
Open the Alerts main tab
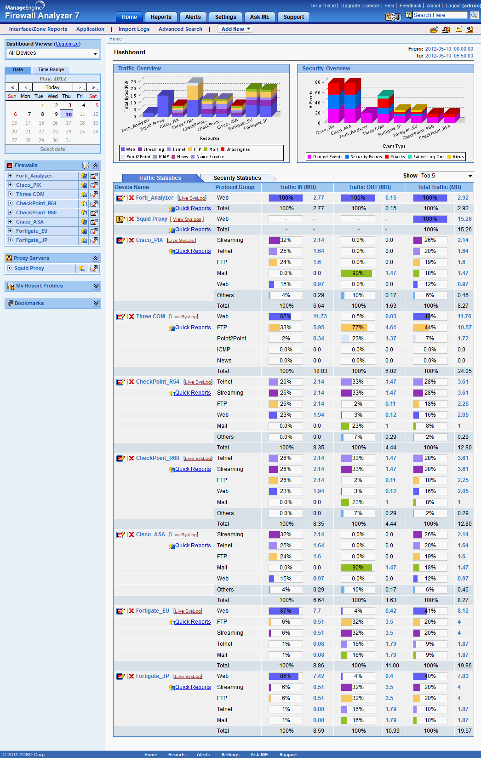(193, 17)
